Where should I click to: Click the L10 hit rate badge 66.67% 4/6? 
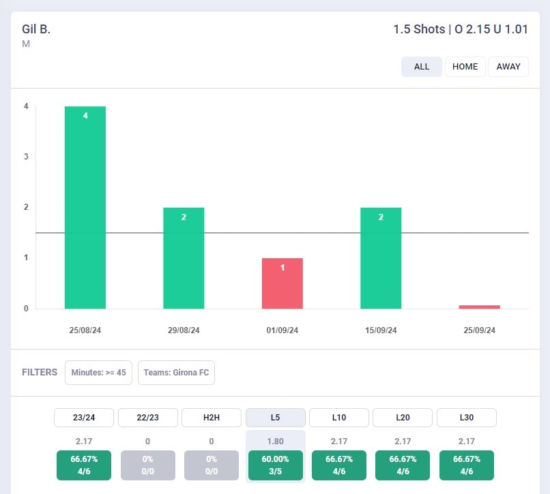[x=339, y=465]
